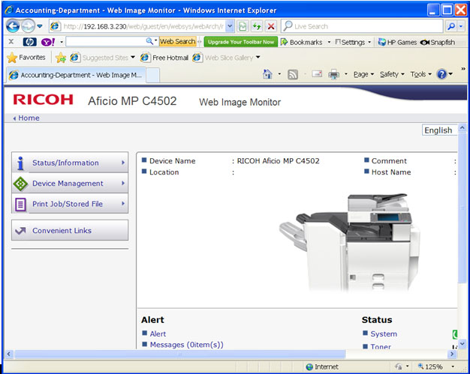Select the Accounting-Department Web Image Monitor tab
Screen dimensions: 470x374
coord(75,75)
